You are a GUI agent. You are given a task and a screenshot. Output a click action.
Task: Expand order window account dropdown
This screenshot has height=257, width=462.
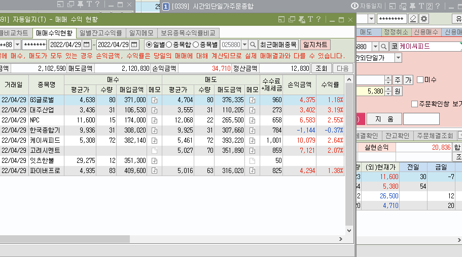coord(372,19)
